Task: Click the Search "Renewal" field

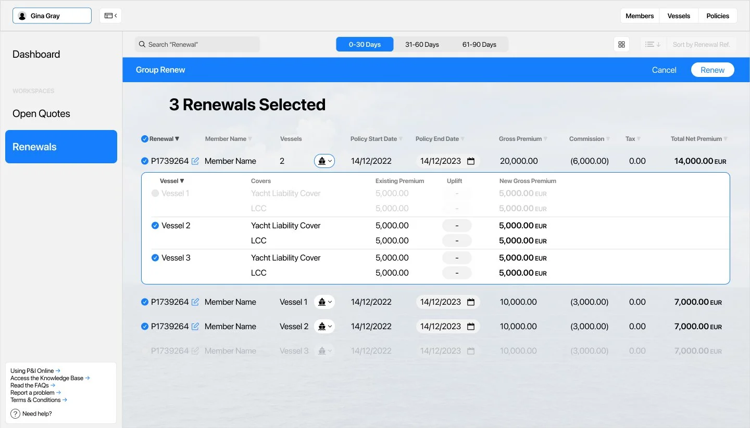Action: click(197, 44)
